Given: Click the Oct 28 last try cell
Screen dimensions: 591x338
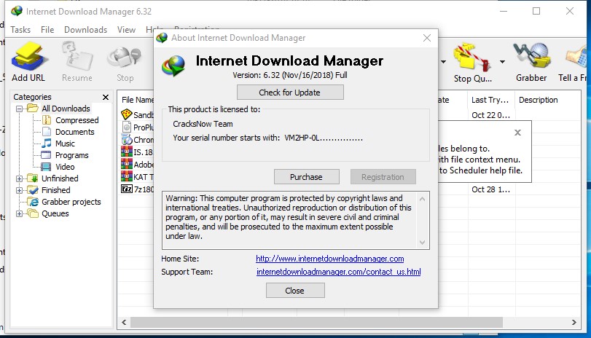Looking at the screenshot, I should tap(490, 189).
